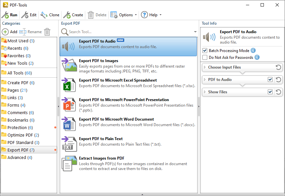Select Export PDF to Plain Text icon
Viewport: 285px width, 196px height.
[69, 144]
